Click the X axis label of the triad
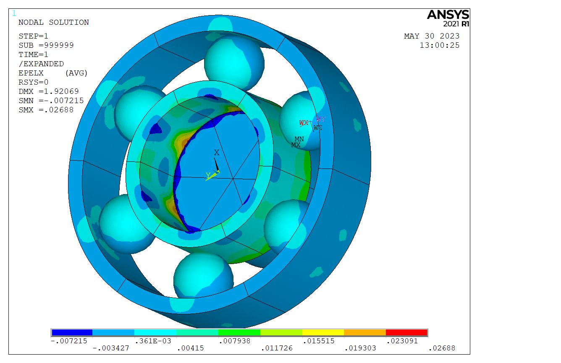Viewport: 561px width, 363px height. (x=217, y=153)
